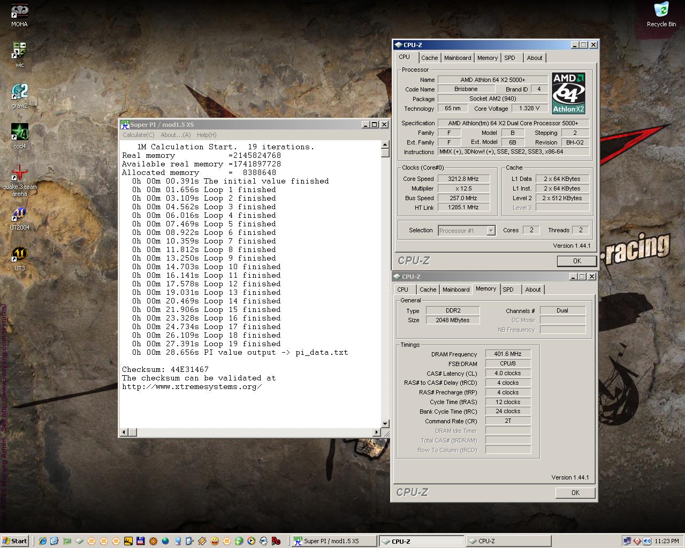
Task: Click the CPU Name field AMD Athlon 64 X2 5000+
Action: [492, 80]
